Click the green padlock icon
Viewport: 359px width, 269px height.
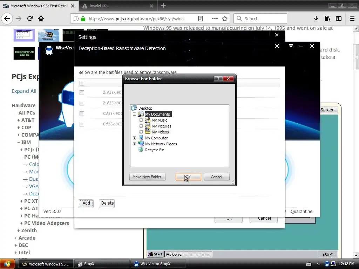(83, 19)
